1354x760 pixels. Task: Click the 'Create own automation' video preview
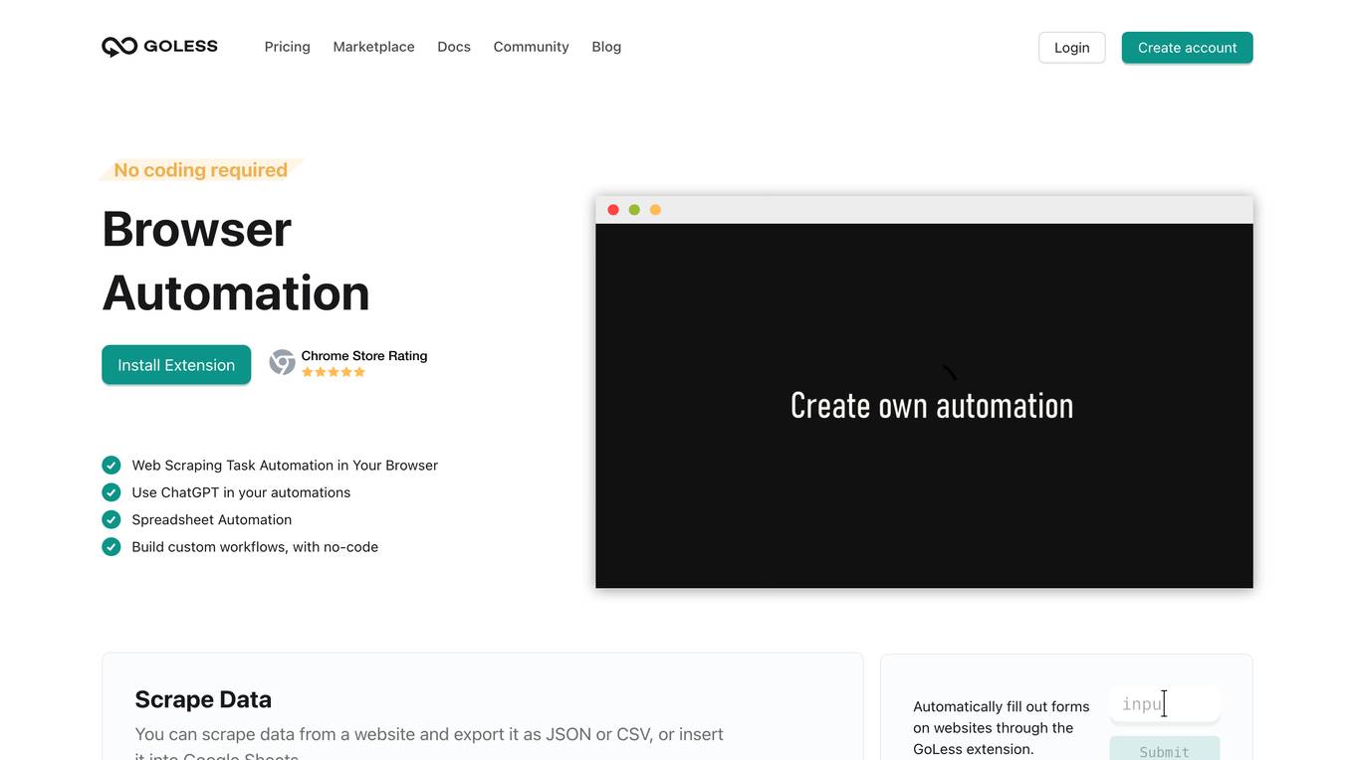(924, 406)
